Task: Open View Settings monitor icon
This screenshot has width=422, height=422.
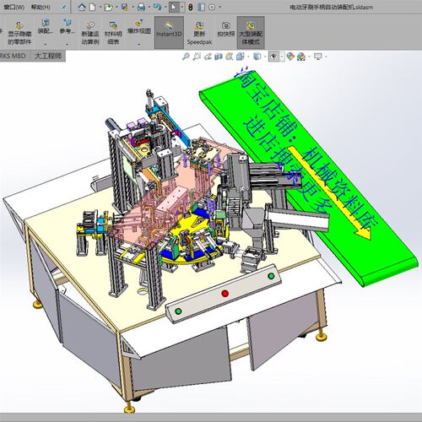Action: tap(318, 57)
